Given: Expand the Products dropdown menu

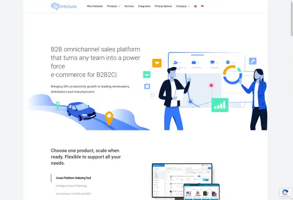Looking at the screenshot, I should coord(113,6).
